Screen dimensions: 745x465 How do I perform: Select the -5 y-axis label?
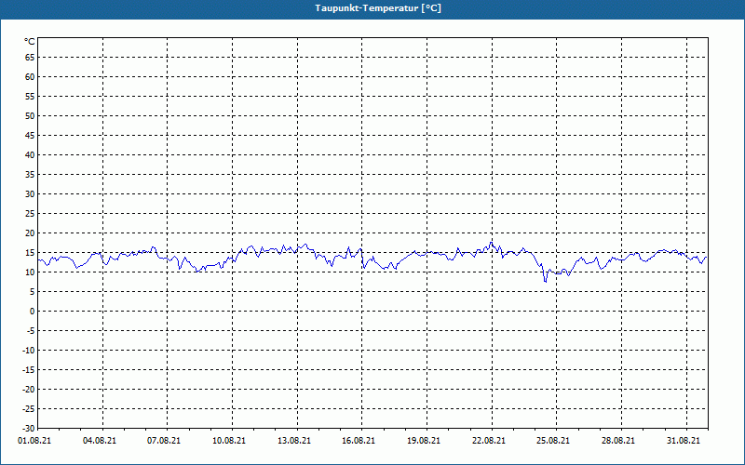click(x=31, y=331)
